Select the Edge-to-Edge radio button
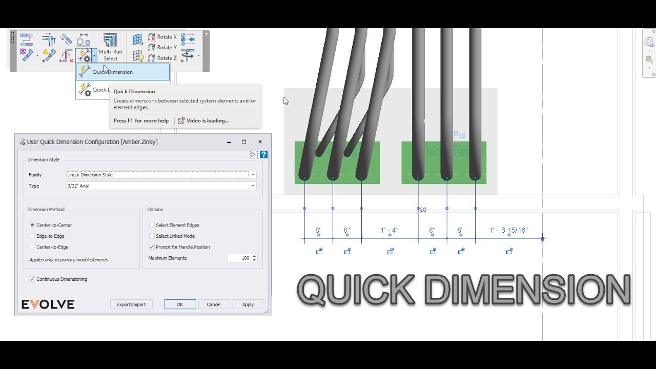656x369 pixels. click(x=33, y=236)
